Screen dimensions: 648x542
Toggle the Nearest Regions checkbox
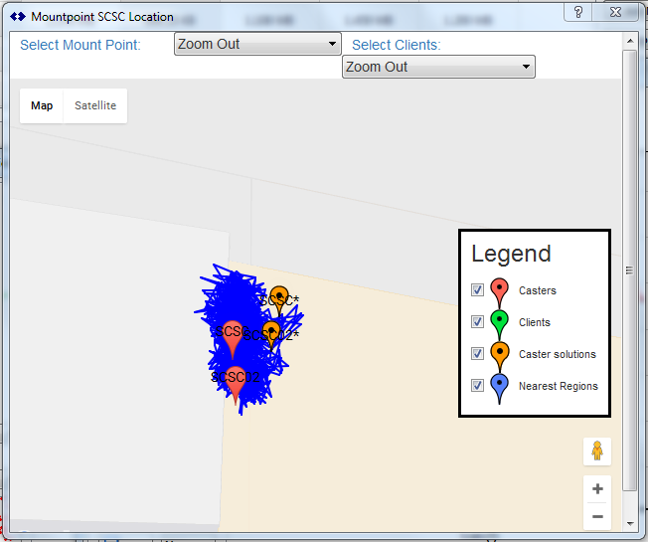click(477, 385)
